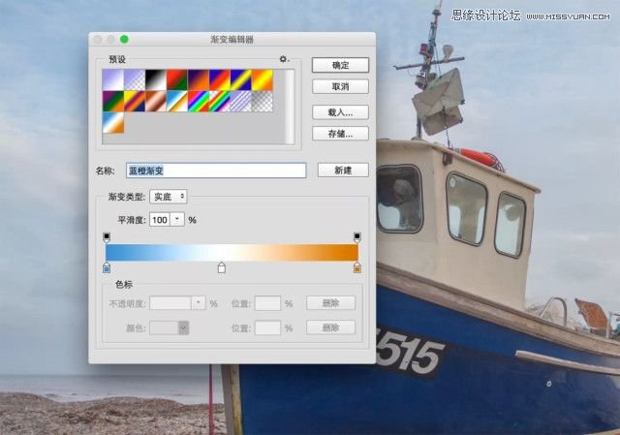Click the opacity stop 位置 field
620x435 pixels.
click(267, 303)
